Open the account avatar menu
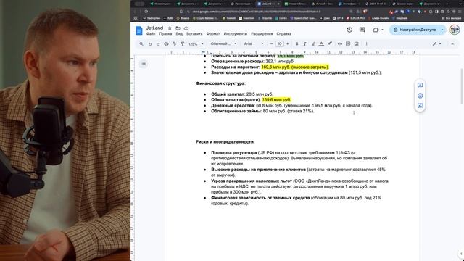 (455, 30)
